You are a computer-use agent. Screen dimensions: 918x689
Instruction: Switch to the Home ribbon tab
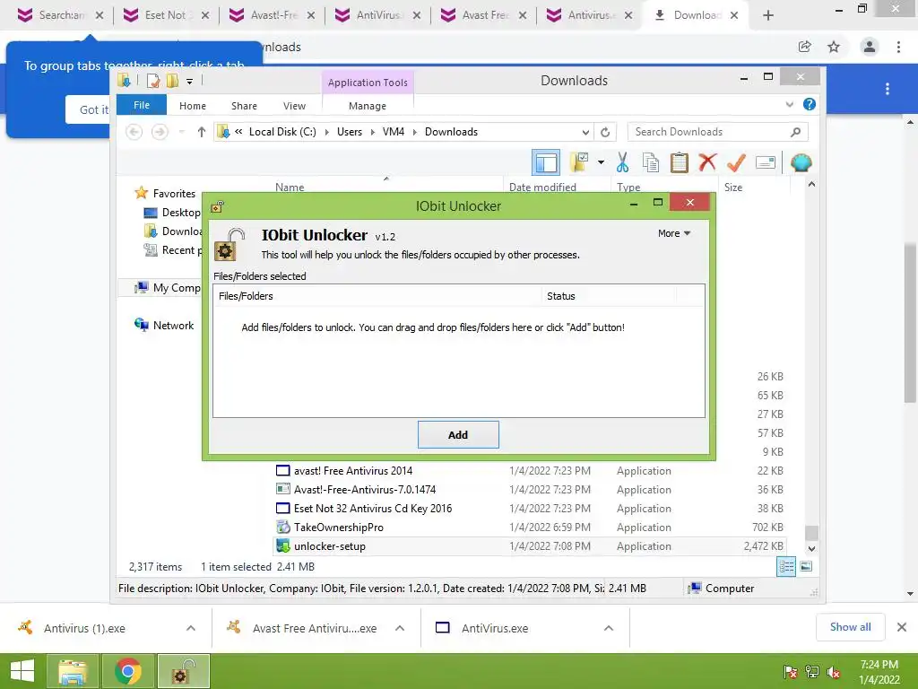click(x=193, y=106)
